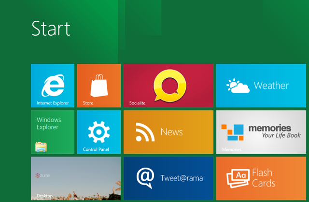Click the Store shopping bag icon
Screen dimensions: 309x202
pos(99,86)
